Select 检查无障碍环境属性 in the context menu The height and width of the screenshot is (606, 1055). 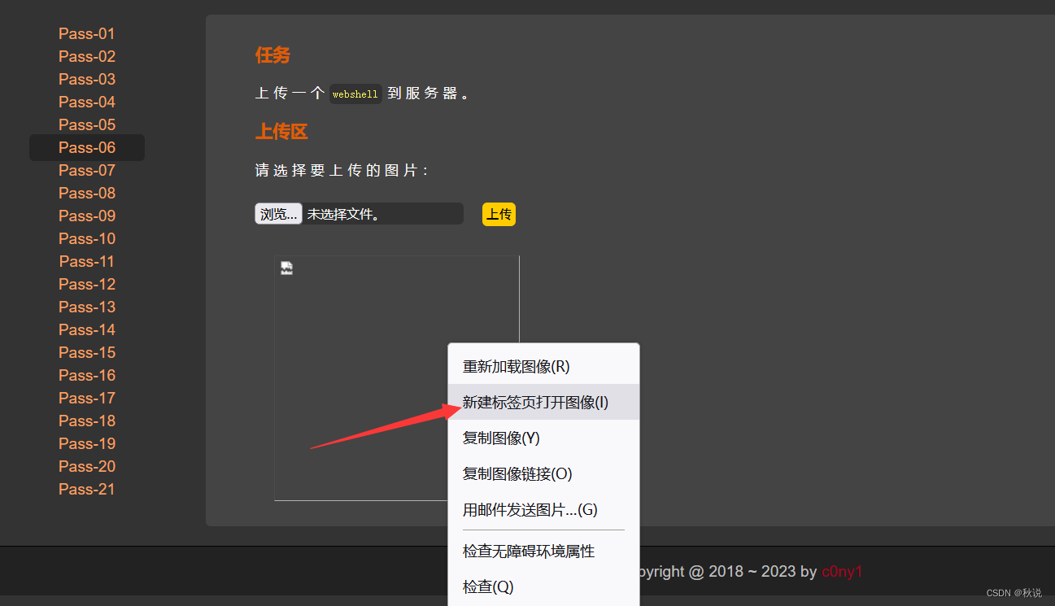click(543, 551)
